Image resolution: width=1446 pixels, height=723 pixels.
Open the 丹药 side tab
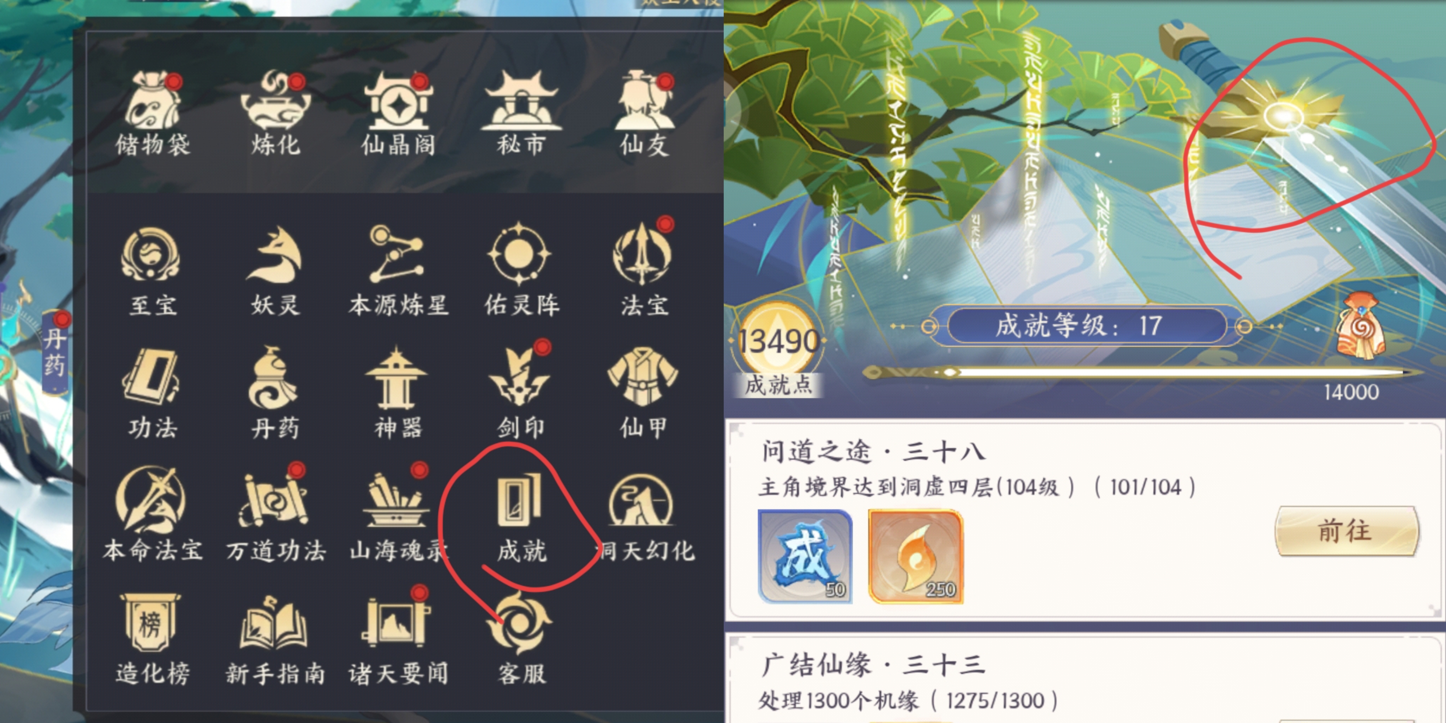55,352
